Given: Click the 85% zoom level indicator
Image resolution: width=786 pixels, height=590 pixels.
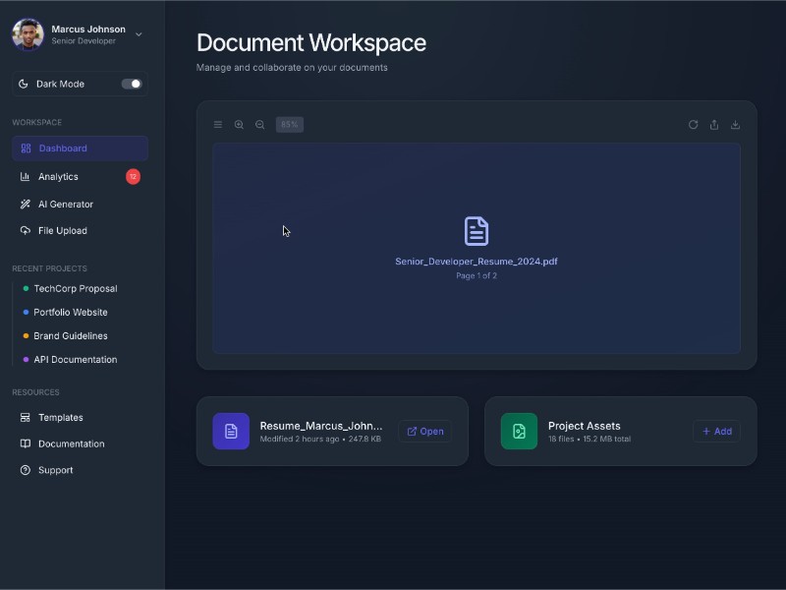Looking at the screenshot, I should [x=289, y=124].
